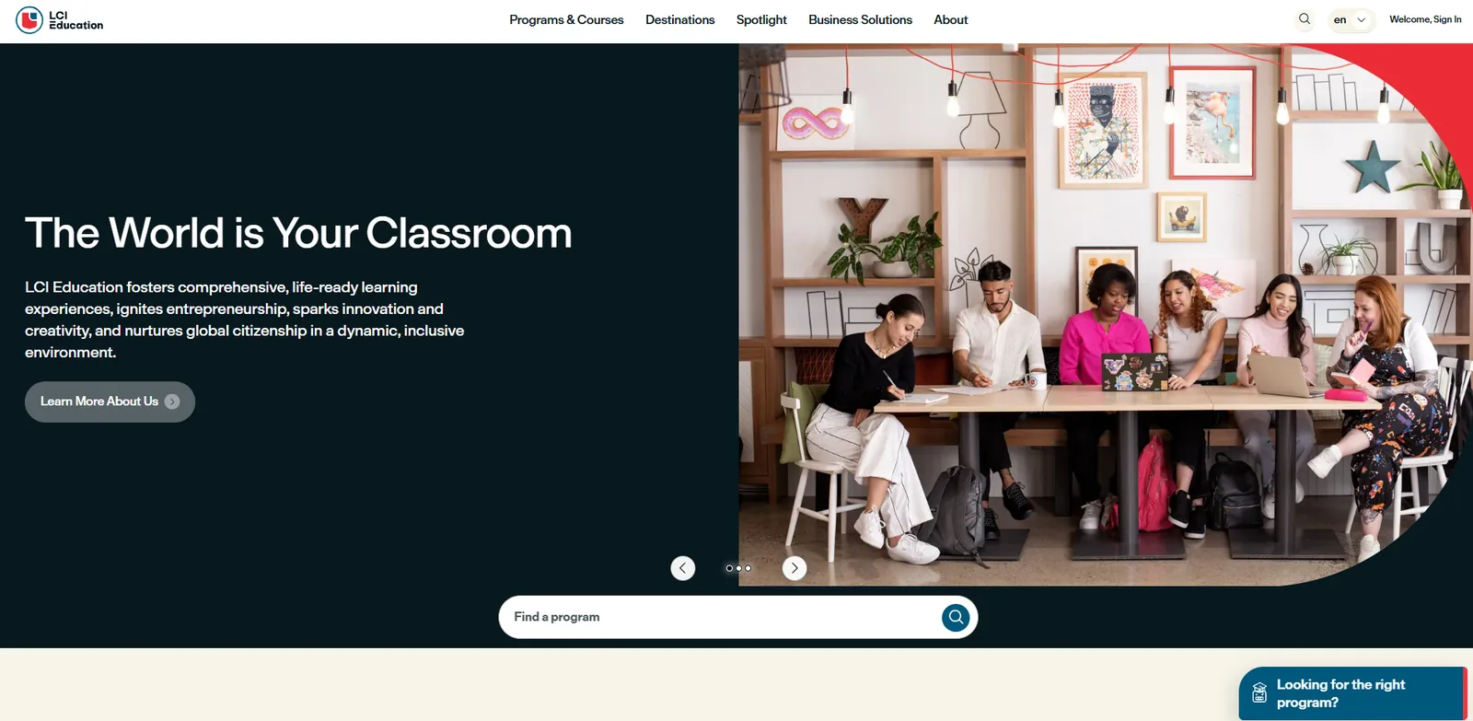Click the hero photo of students at table

click(1105, 315)
